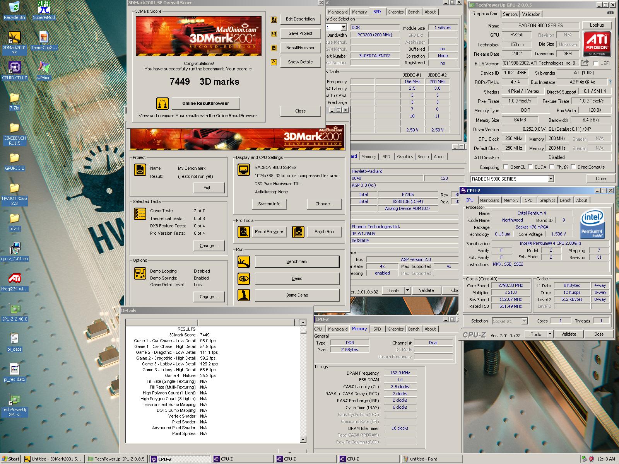Select Graphics tab in the Memory CPU-Z window
Viewport: 619px width, 464px height.
point(395,329)
